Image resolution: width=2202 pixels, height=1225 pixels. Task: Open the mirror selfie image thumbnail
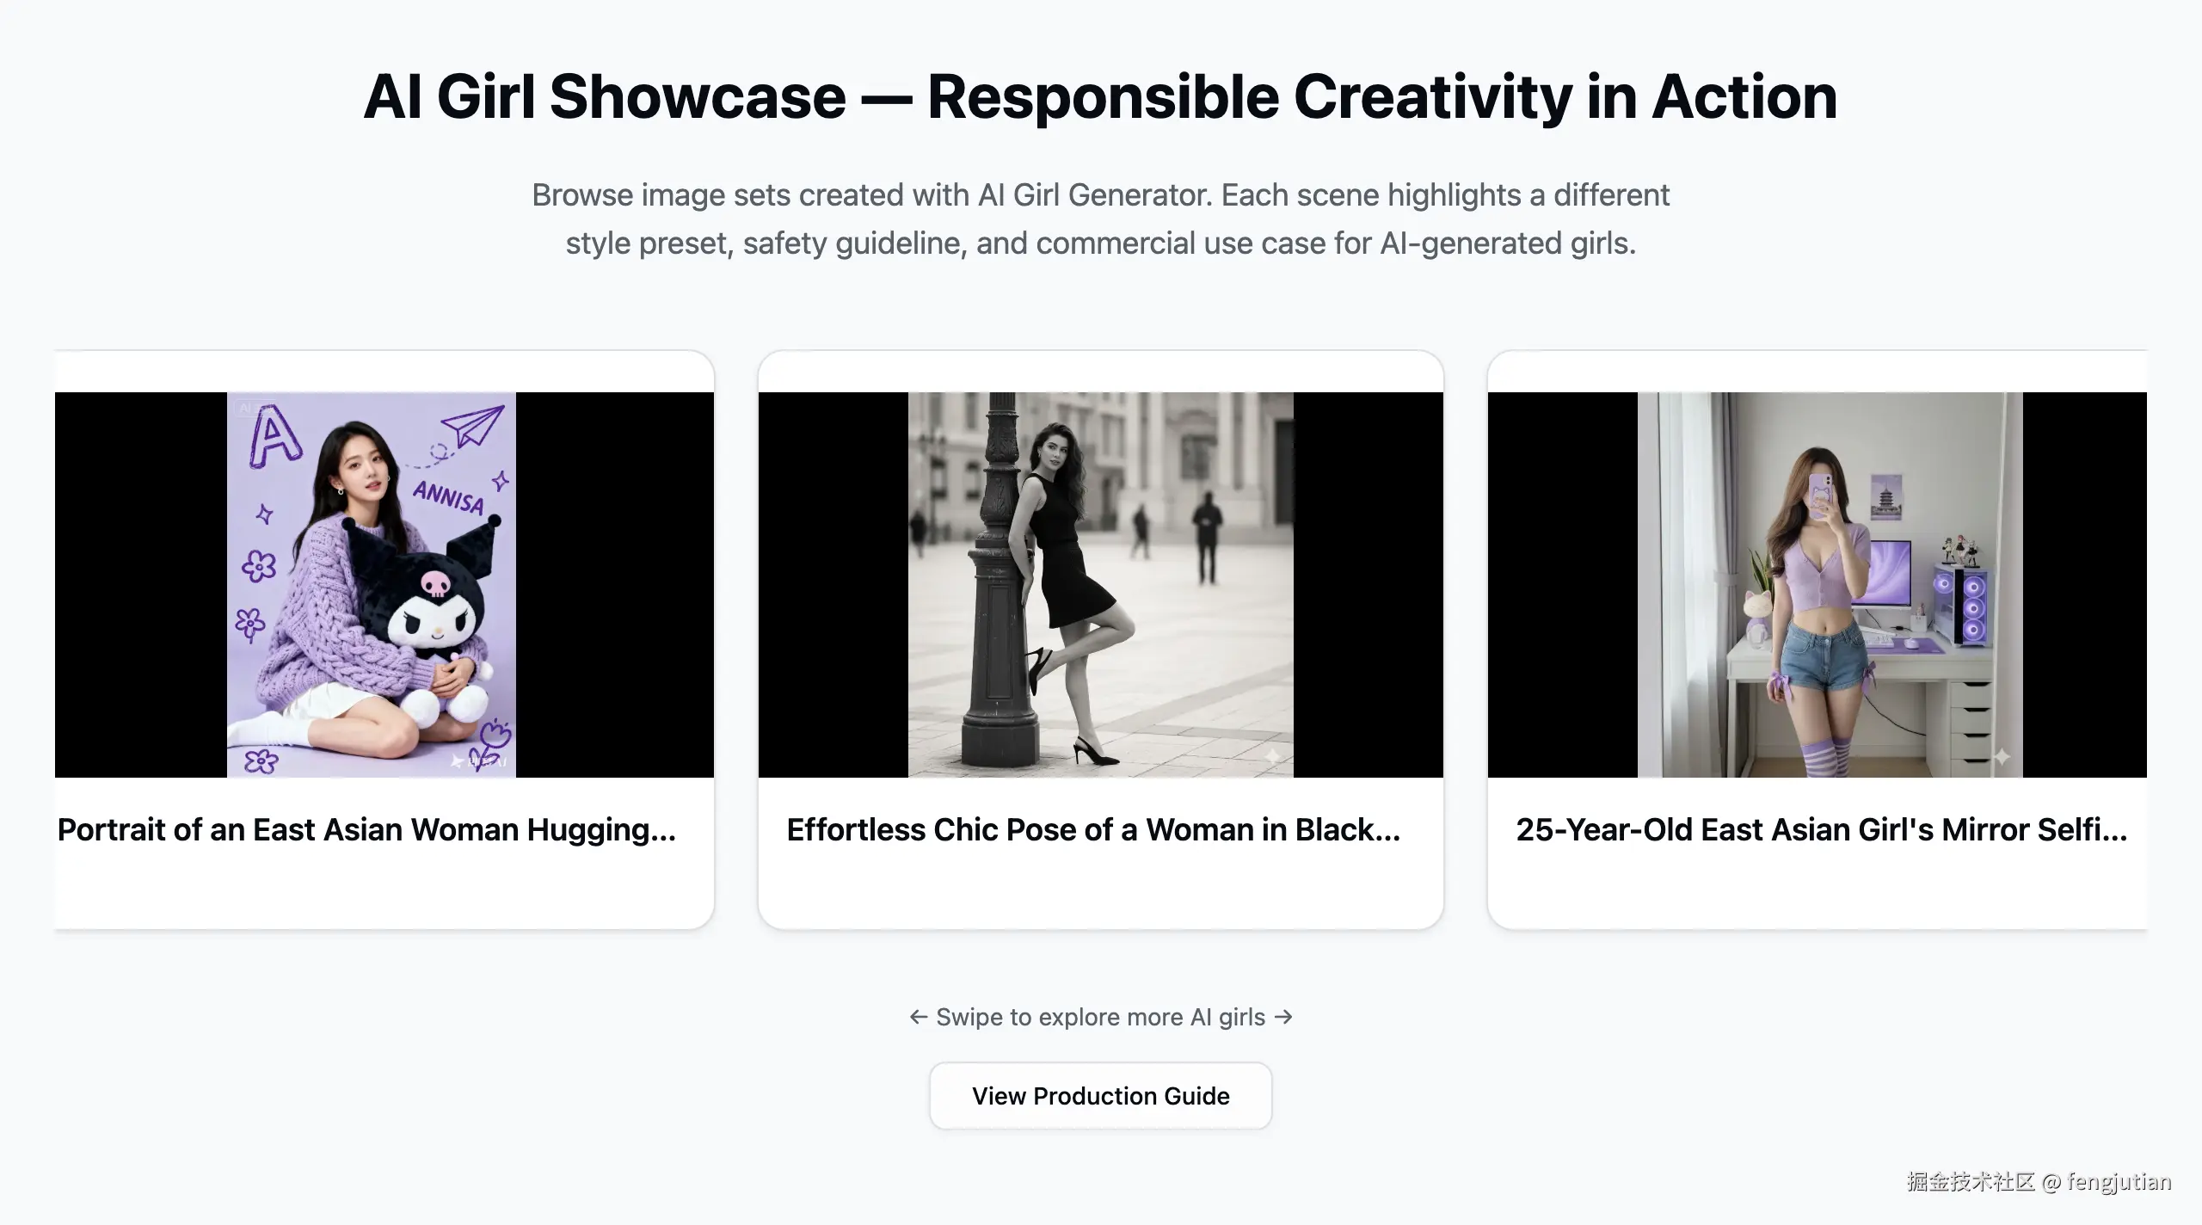pos(1830,585)
